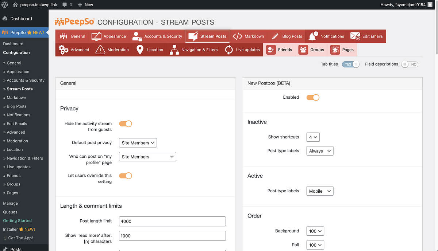The height and width of the screenshot is (251, 438).
Task: Click the Live updates refresh icon
Action: coord(229,50)
